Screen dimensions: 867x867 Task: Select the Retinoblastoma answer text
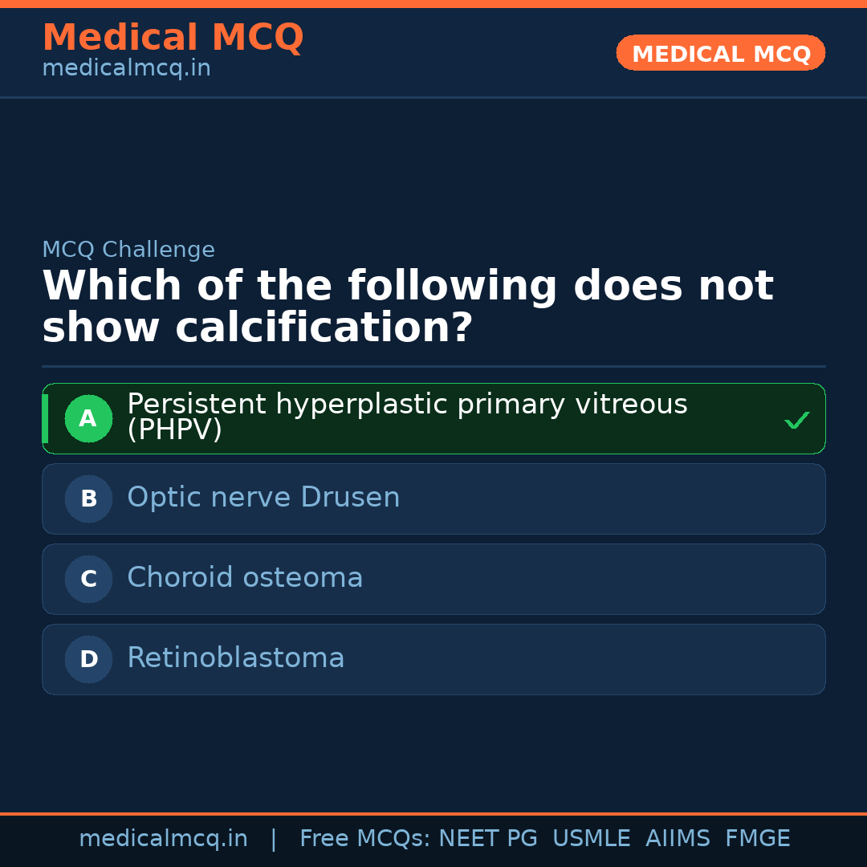pos(235,658)
